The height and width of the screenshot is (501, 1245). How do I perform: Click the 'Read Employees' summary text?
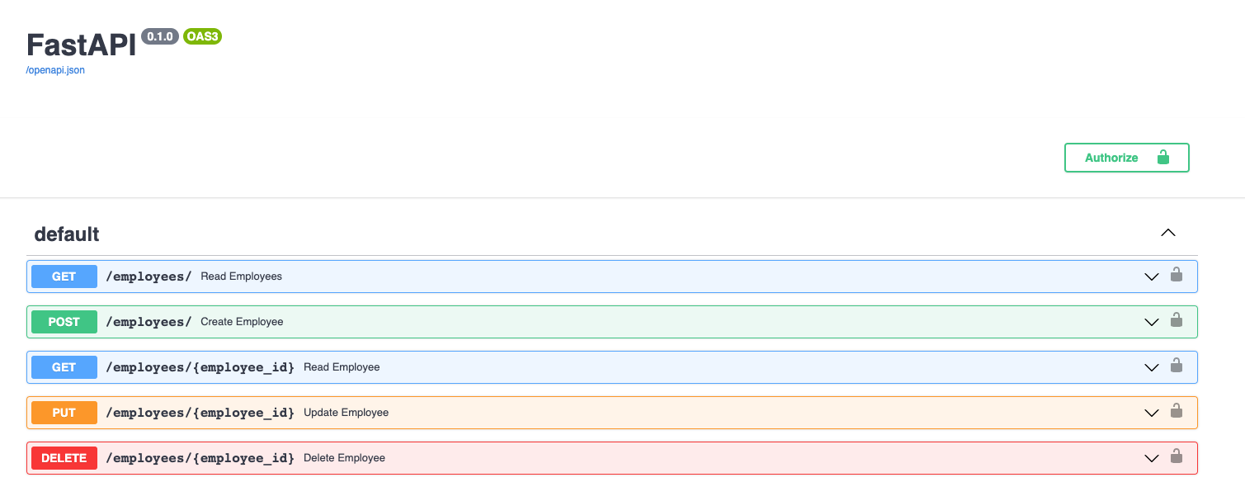pyautogui.click(x=241, y=276)
